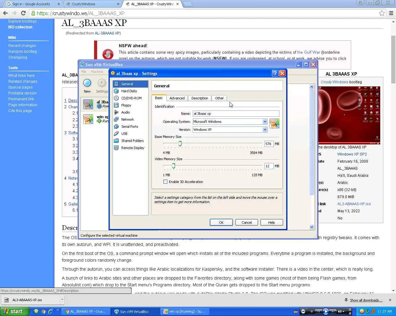
Task: Click the VM Name input field
Action: tap(236, 114)
